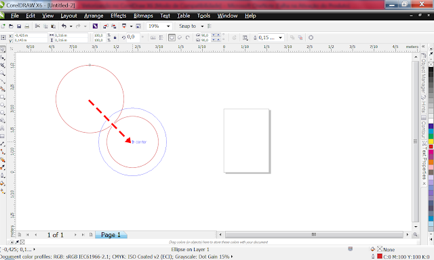Viewport: 434px width, 260px height.
Task: Open the Effects menu
Action: pyautogui.click(x=118, y=16)
